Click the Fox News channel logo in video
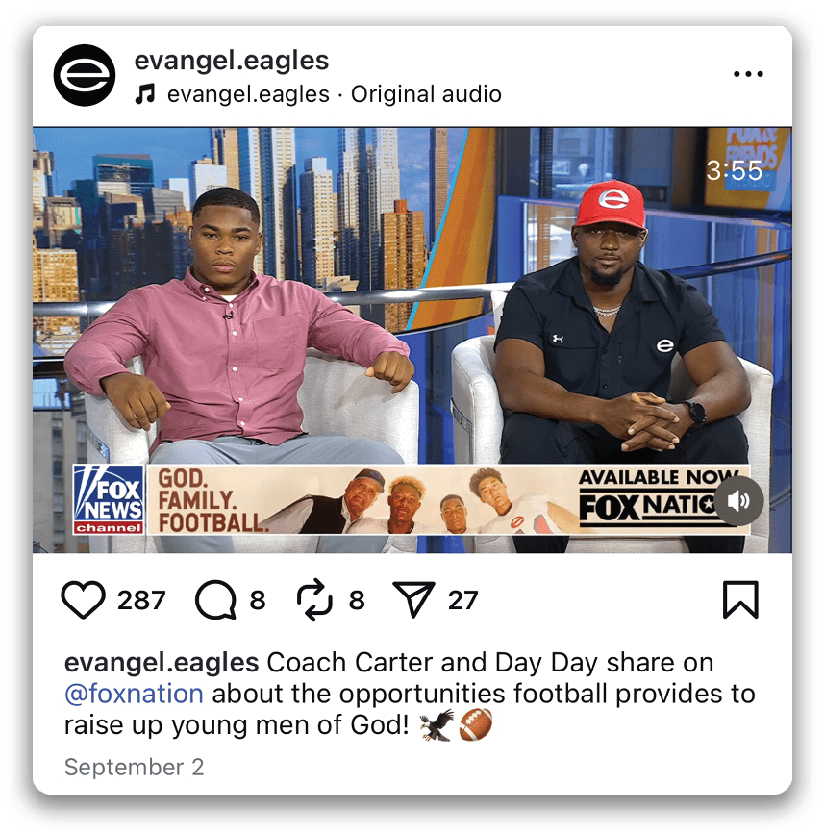This screenshot has height=835, width=825. click(109, 499)
